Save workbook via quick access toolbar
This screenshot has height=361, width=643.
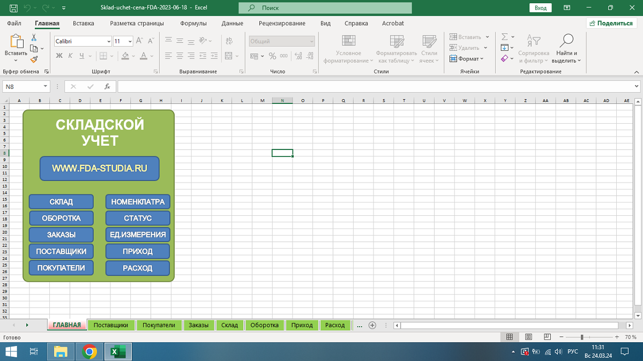coord(13,8)
